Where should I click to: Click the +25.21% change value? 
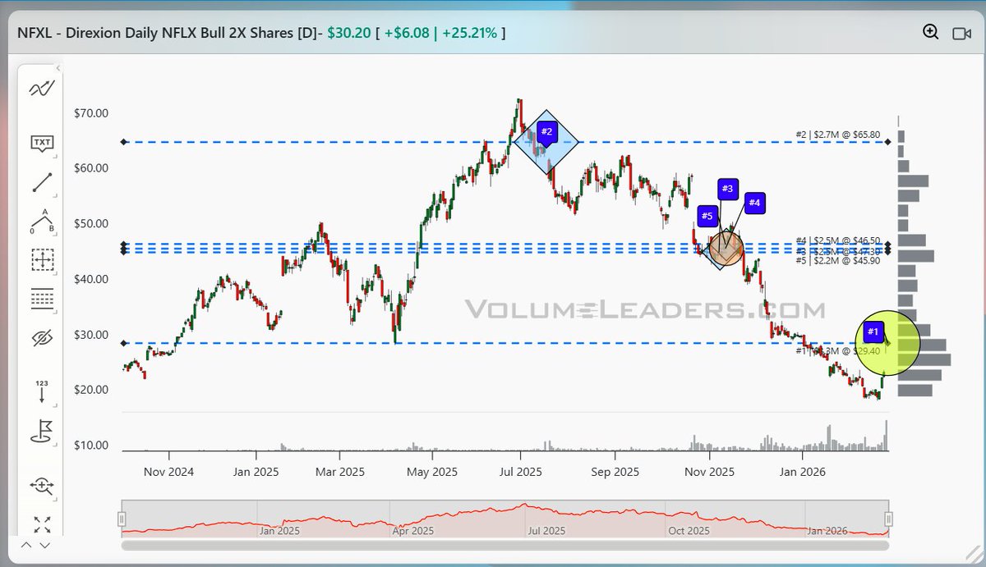point(470,33)
